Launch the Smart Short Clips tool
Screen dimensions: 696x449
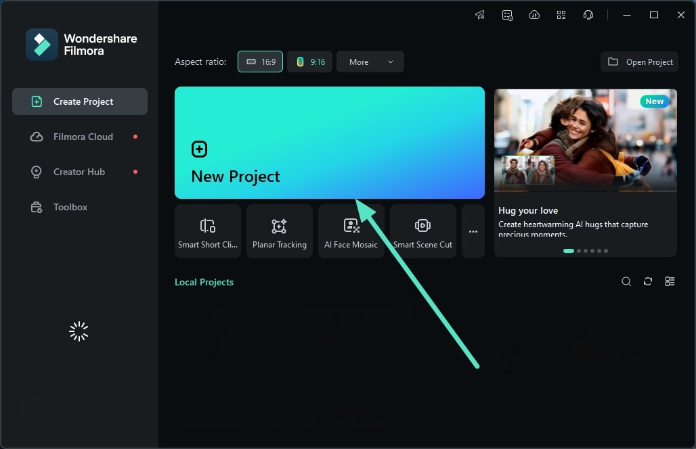(208, 231)
